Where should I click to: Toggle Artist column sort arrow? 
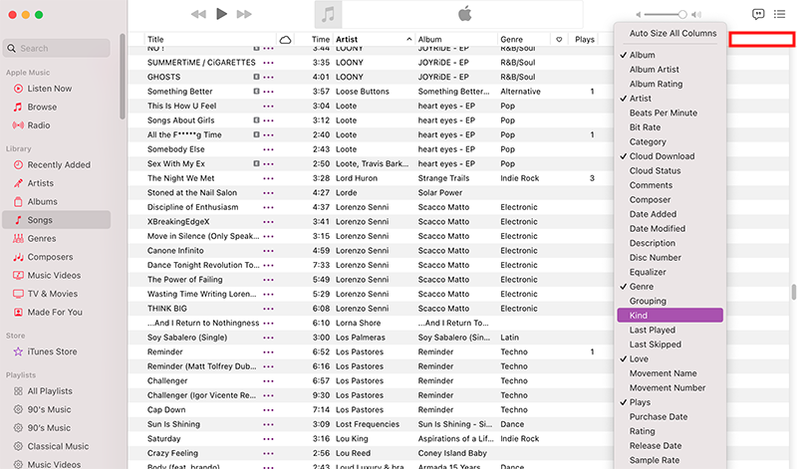click(x=408, y=39)
